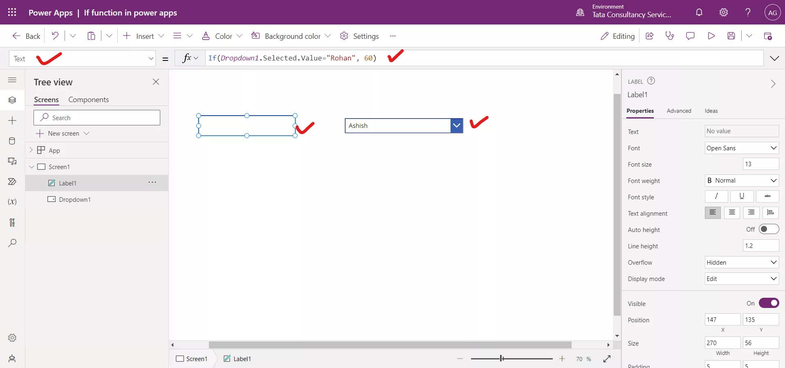Image resolution: width=785 pixels, height=368 pixels.
Task: Toggle underline font style
Action: (x=742, y=196)
